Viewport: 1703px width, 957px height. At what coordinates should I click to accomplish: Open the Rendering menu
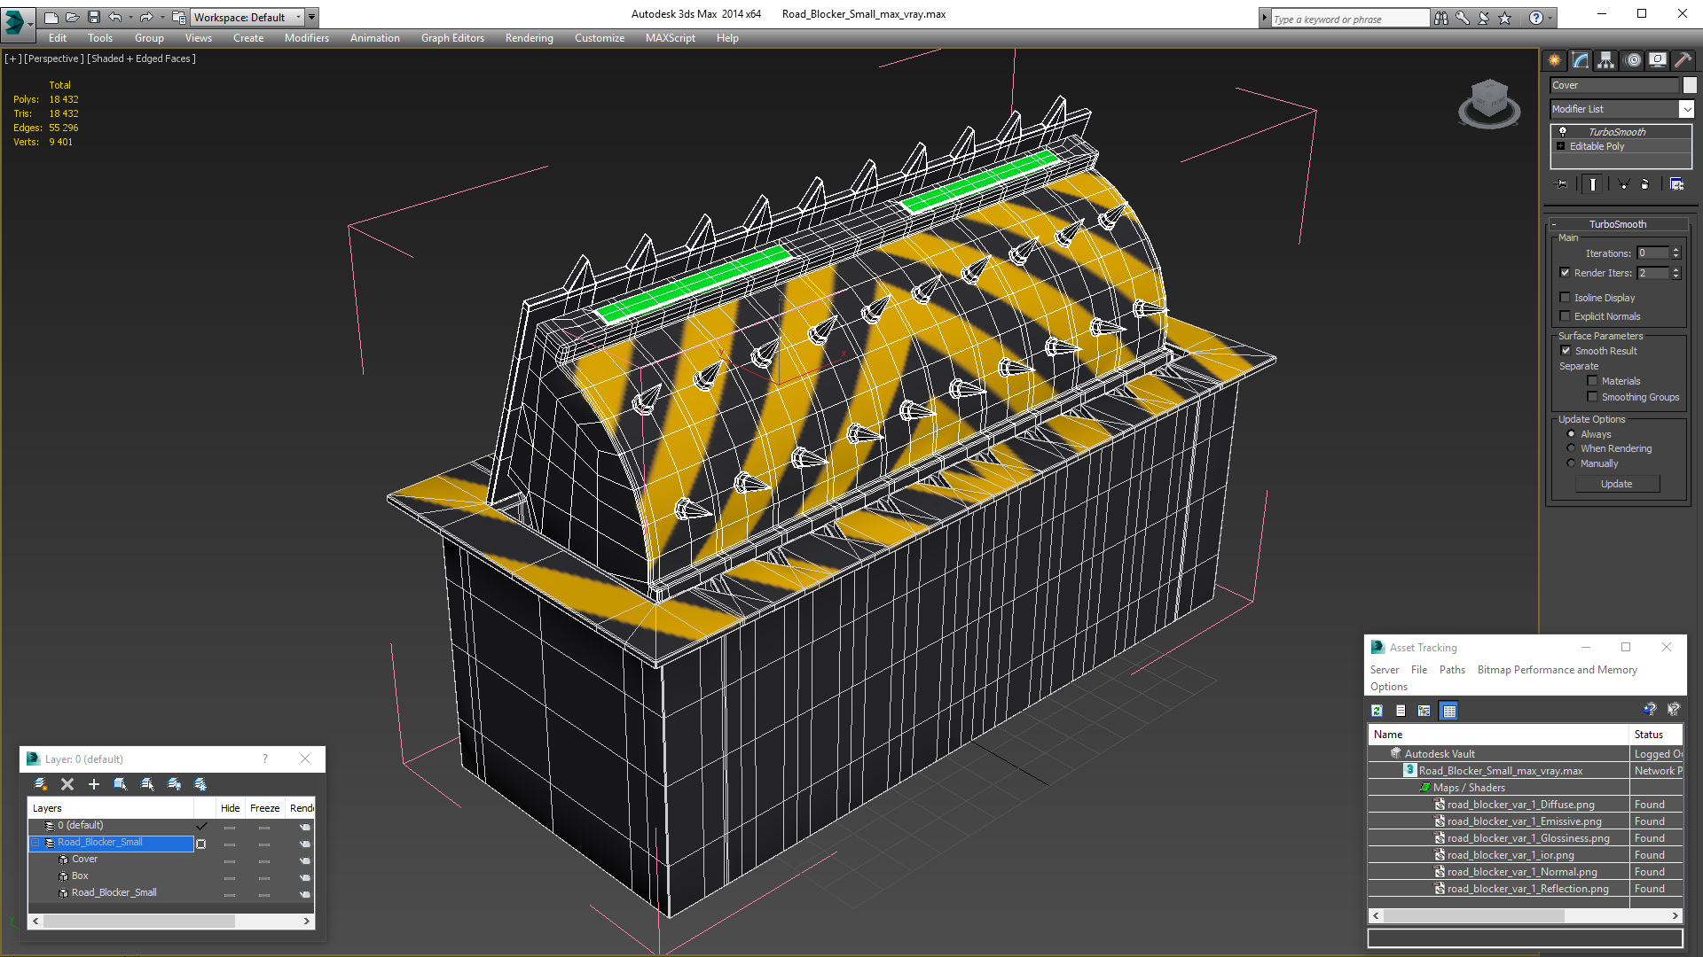(x=529, y=38)
